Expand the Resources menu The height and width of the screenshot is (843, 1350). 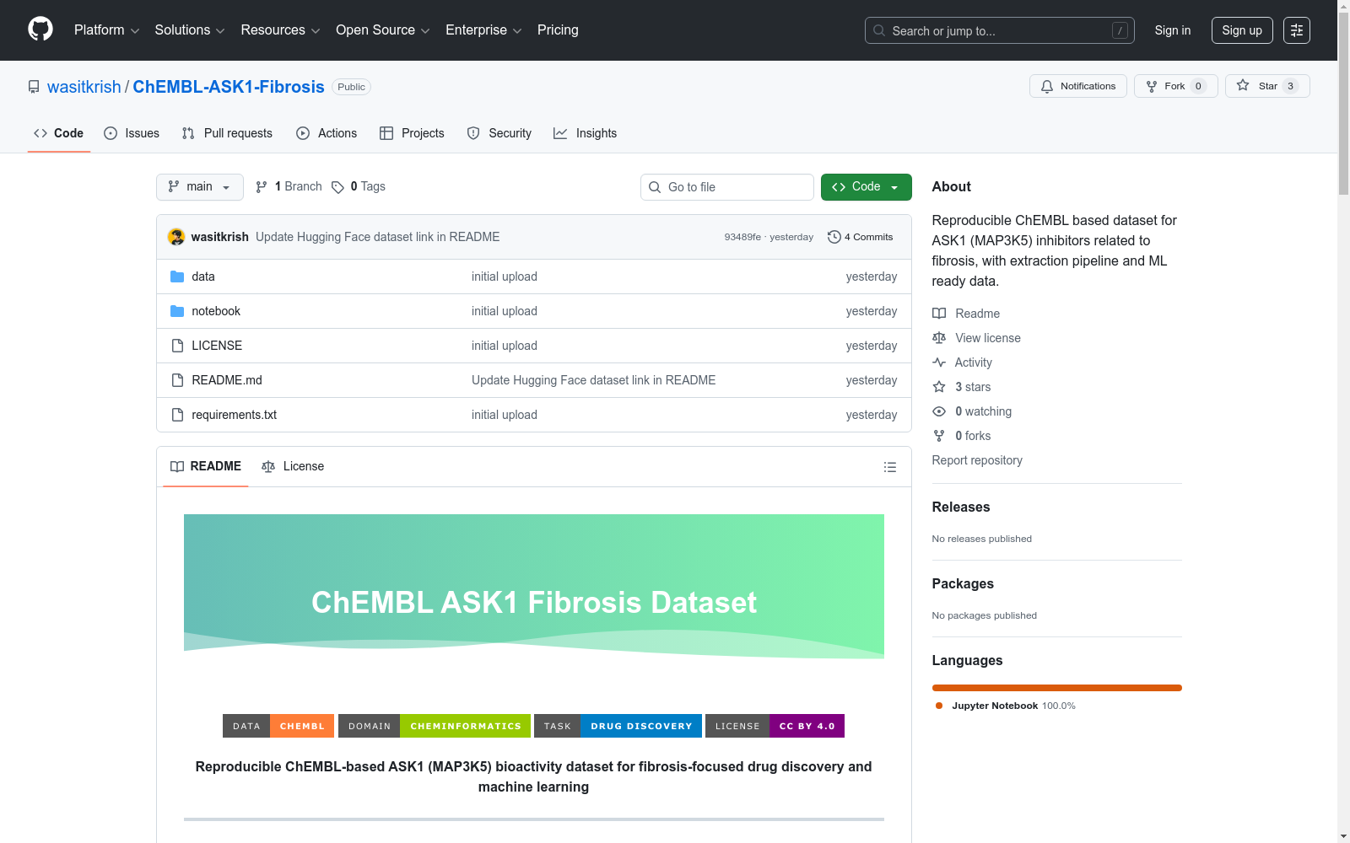280,30
